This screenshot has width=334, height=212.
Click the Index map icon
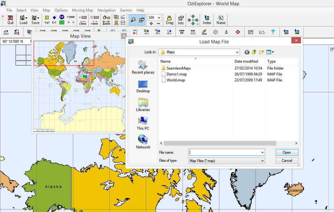point(207,20)
